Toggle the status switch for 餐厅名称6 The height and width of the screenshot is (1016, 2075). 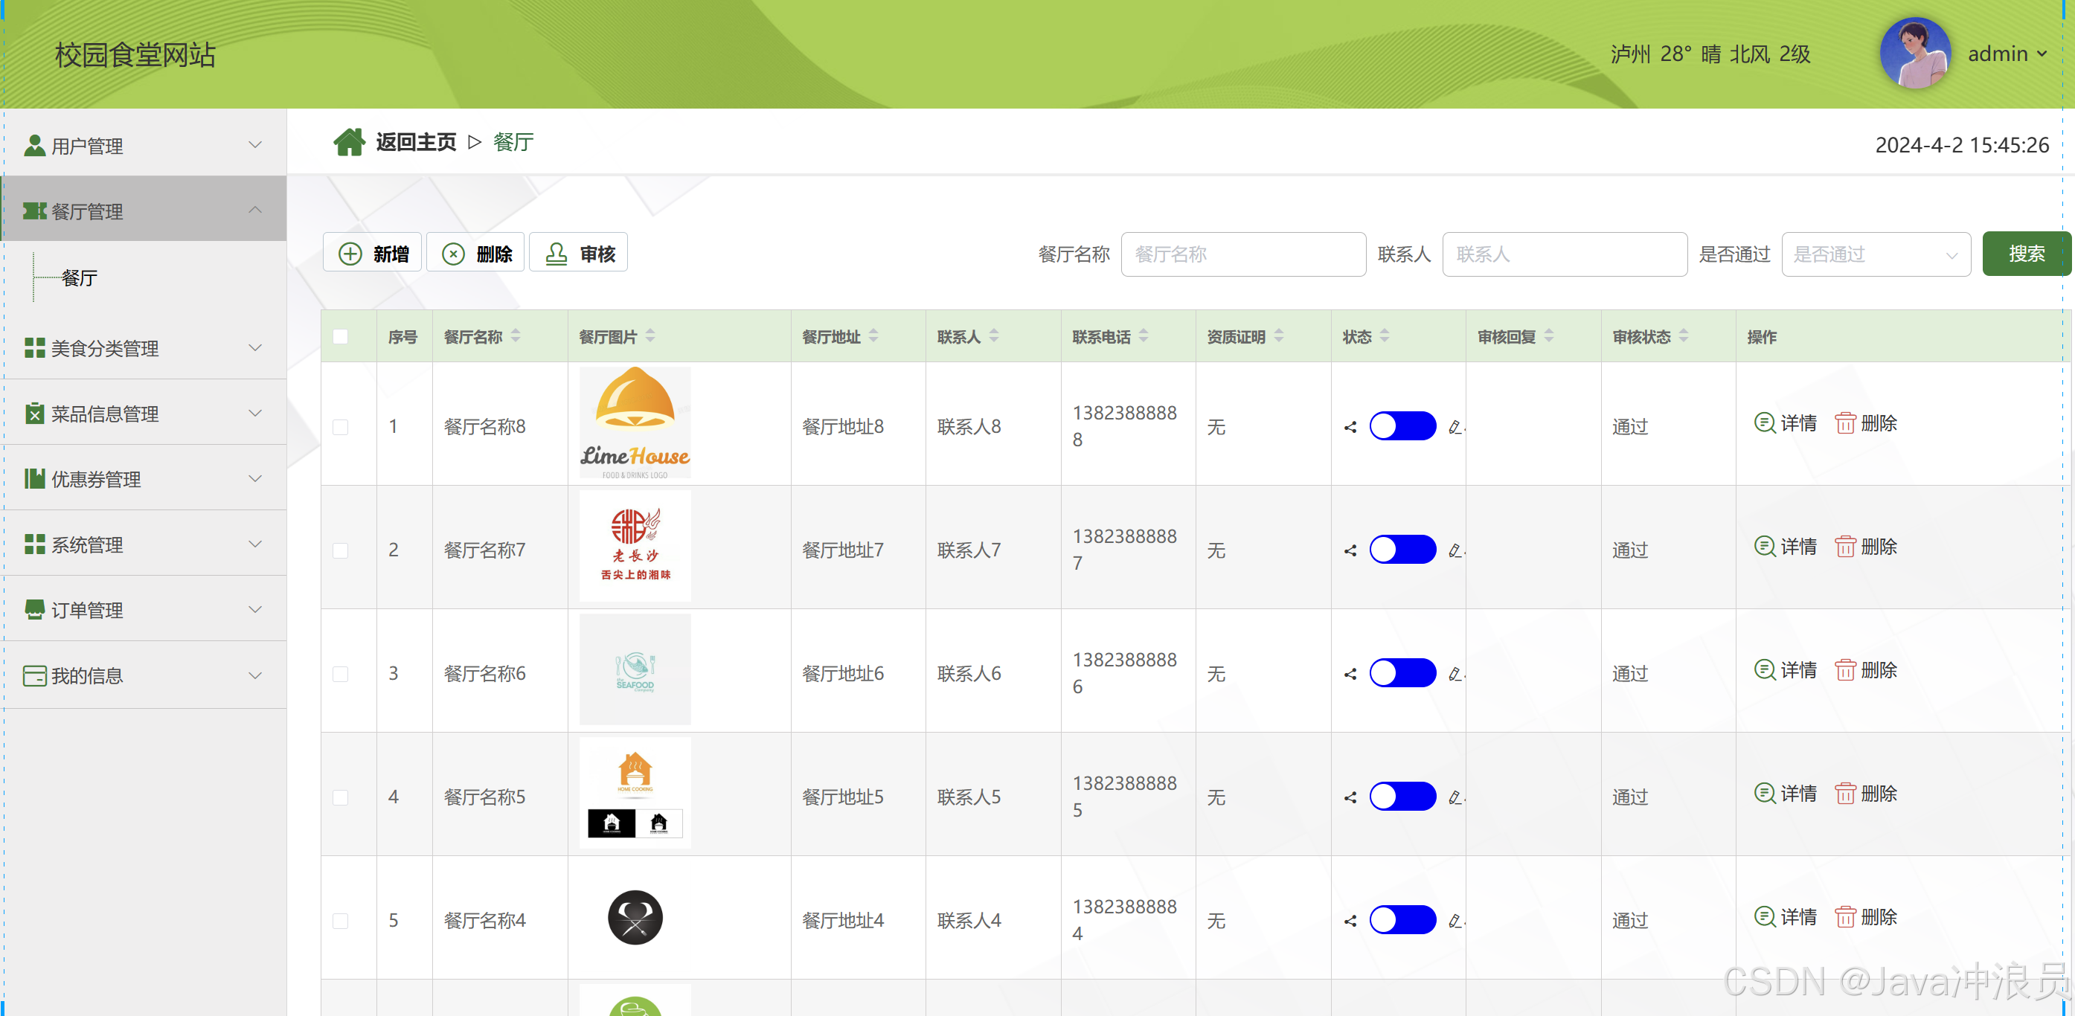1402,674
